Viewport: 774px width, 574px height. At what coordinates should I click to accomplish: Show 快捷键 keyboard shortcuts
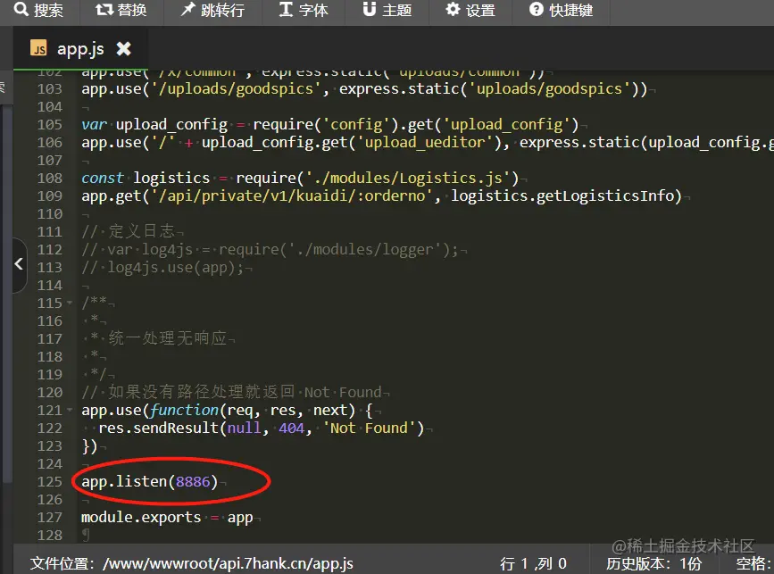pyautogui.click(x=561, y=10)
